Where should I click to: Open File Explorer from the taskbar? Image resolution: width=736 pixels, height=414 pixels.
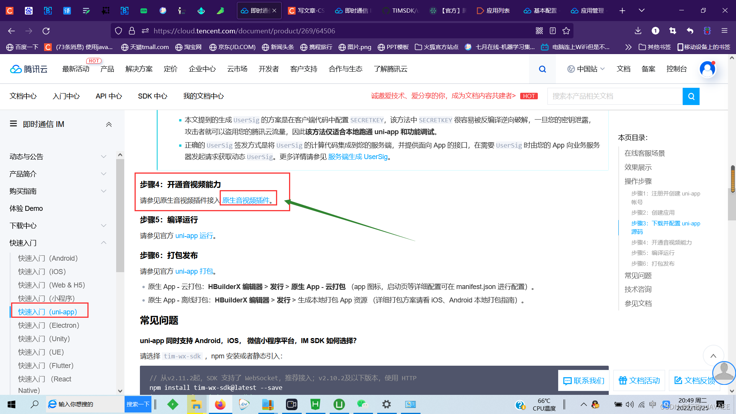point(196,404)
